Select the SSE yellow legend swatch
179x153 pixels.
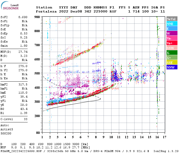tap(172, 62)
